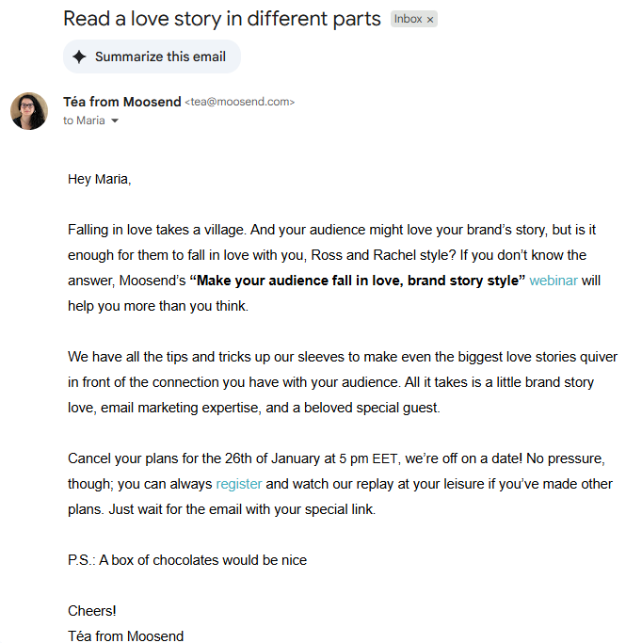Click the 'Cheers!' sign-off
The image size is (626, 643).
(x=92, y=611)
